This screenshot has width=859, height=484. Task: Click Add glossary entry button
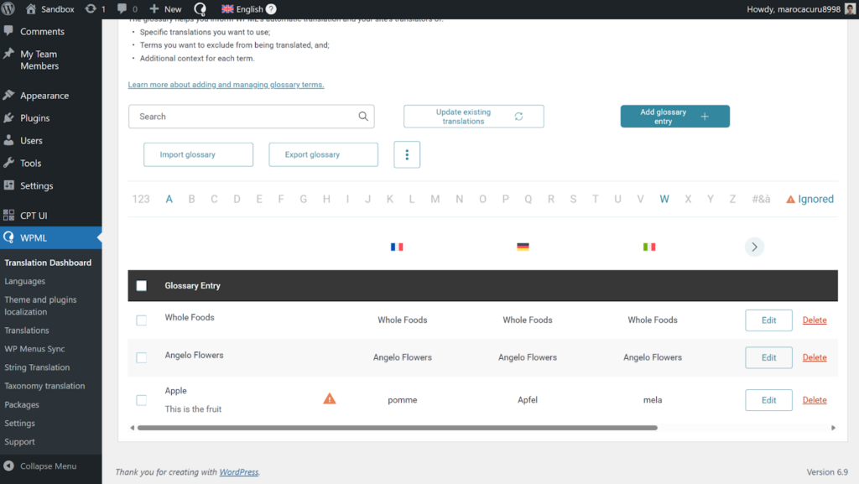(x=675, y=116)
